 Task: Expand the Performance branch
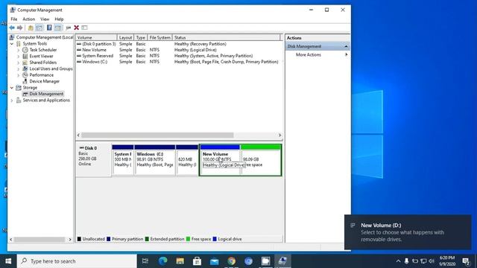(18, 75)
